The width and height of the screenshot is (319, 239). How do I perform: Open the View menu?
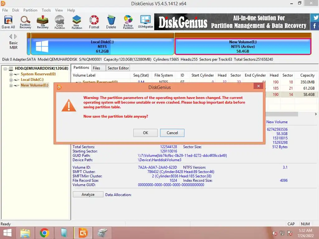[59, 10]
